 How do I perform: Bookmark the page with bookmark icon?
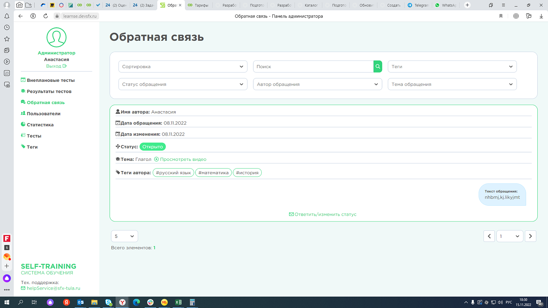click(501, 16)
